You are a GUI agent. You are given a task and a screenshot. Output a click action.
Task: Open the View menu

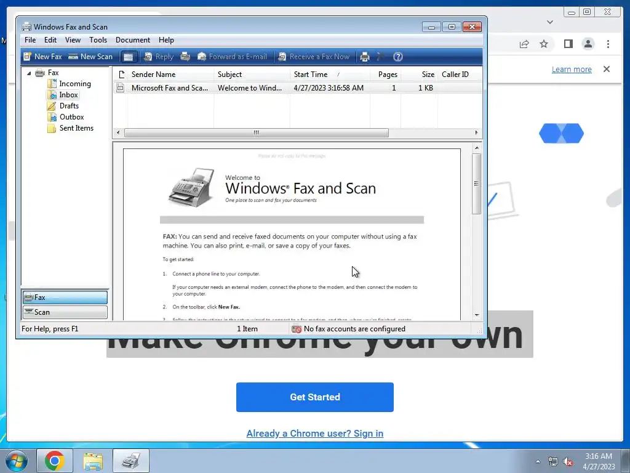click(x=73, y=40)
